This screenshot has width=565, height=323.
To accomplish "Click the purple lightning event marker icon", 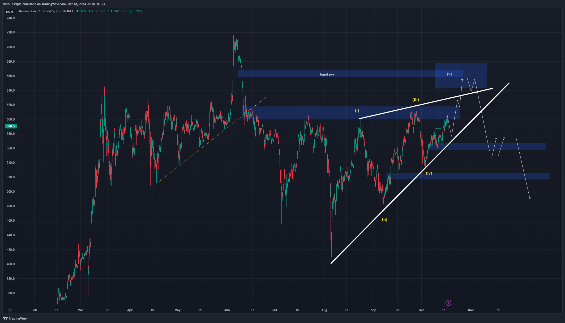I will pos(448,303).
